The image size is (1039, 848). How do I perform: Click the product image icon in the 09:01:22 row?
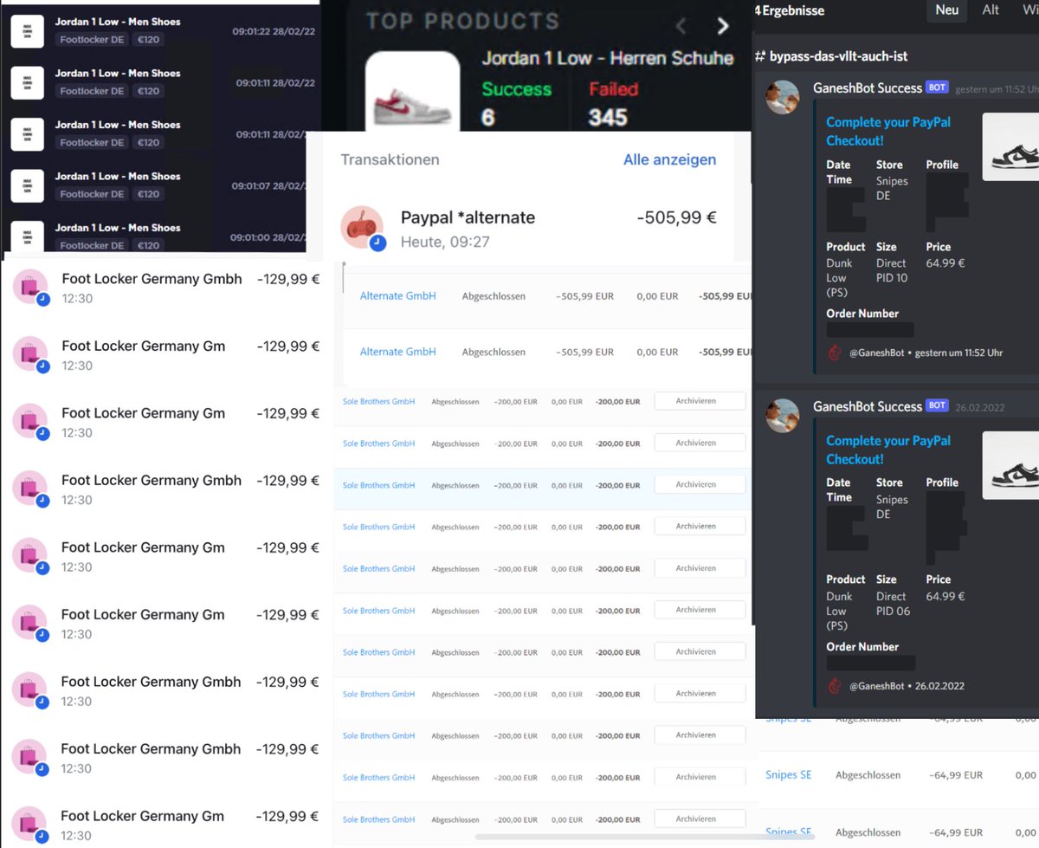tap(28, 31)
